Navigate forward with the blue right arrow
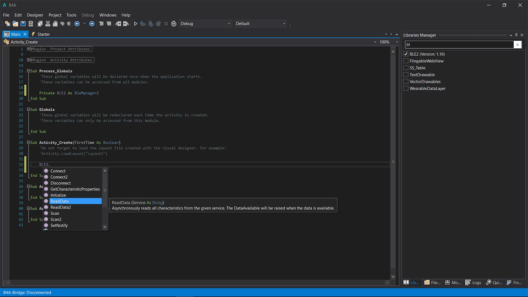Screen dimensions: 528x297 point(92,24)
